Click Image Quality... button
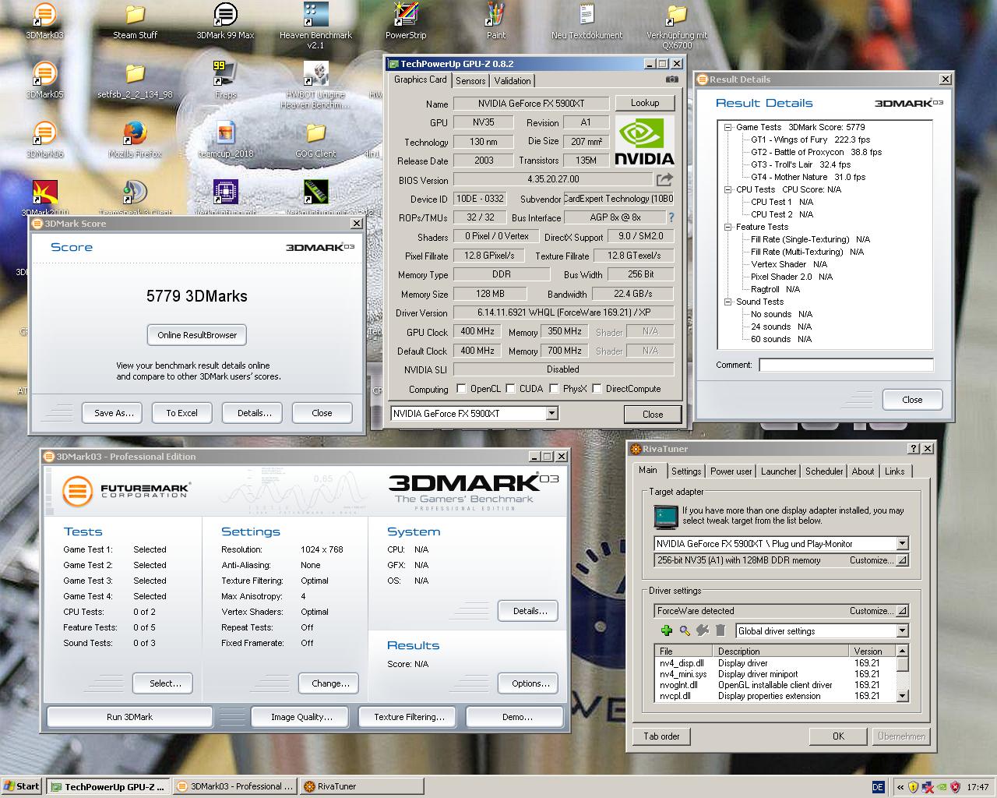 (x=301, y=717)
